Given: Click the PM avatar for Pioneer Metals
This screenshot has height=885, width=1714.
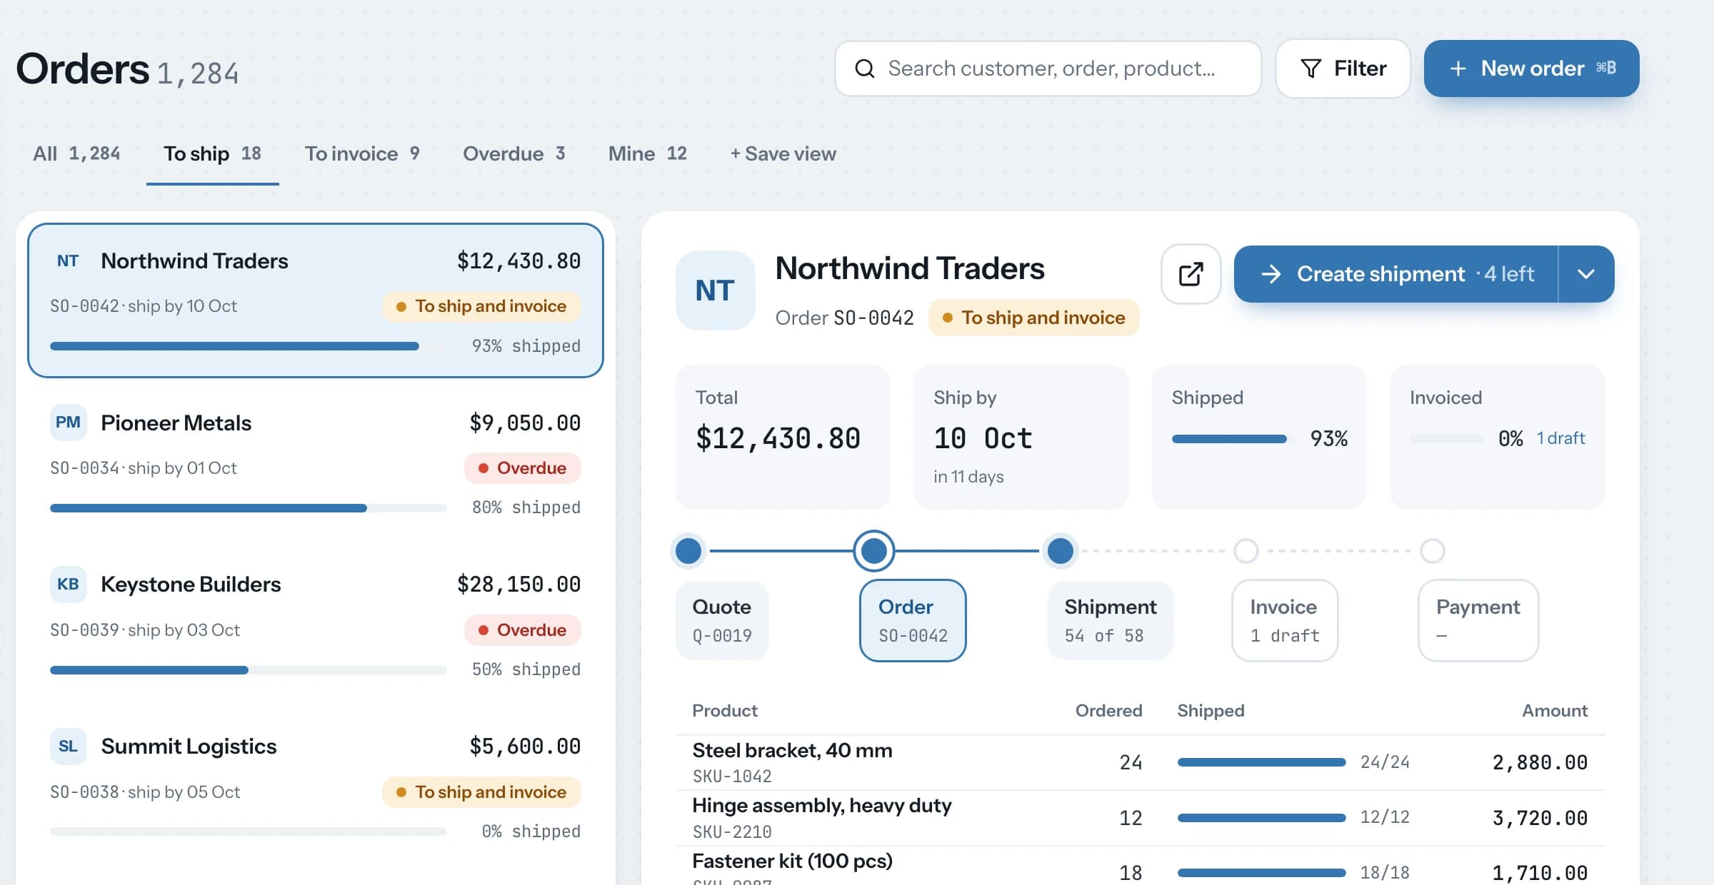Looking at the screenshot, I should [x=68, y=423].
